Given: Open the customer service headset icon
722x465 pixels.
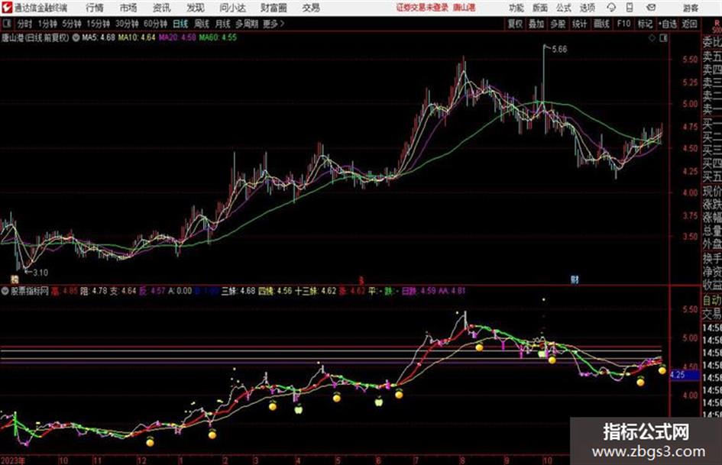Looking at the screenshot, I should pos(611,8).
